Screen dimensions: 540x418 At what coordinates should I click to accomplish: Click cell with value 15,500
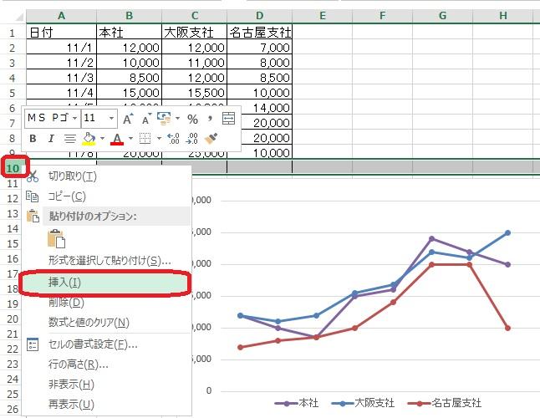pyautogui.click(x=194, y=93)
